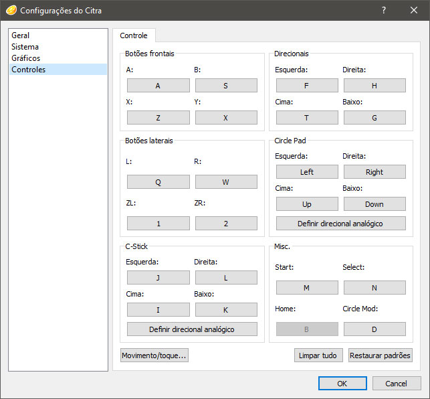The height and width of the screenshot is (399, 430).
Task: Change the X button mapped to Z
Action: pyautogui.click(x=158, y=118)
